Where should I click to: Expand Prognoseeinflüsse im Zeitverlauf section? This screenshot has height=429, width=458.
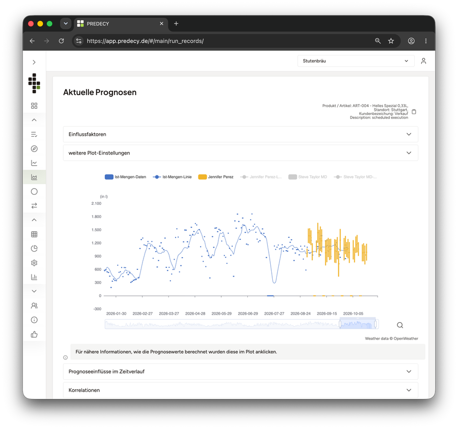(240, 372)
